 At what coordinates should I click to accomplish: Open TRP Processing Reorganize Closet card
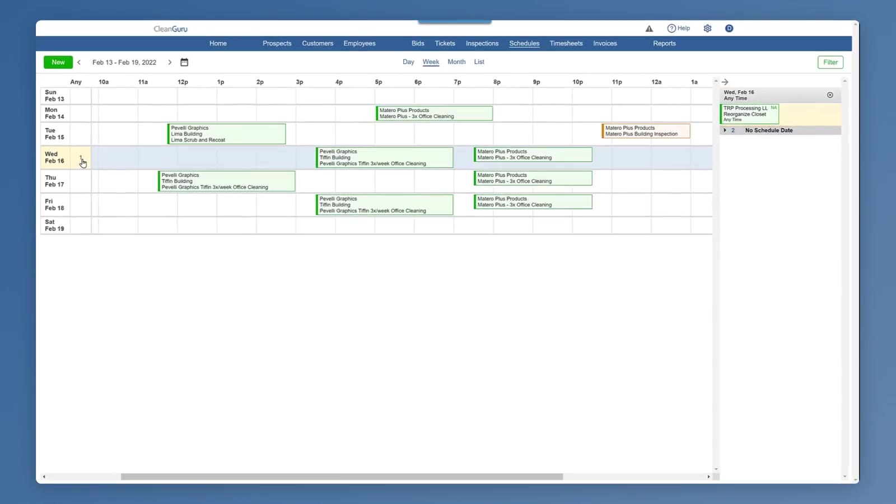tap(749, 114)
